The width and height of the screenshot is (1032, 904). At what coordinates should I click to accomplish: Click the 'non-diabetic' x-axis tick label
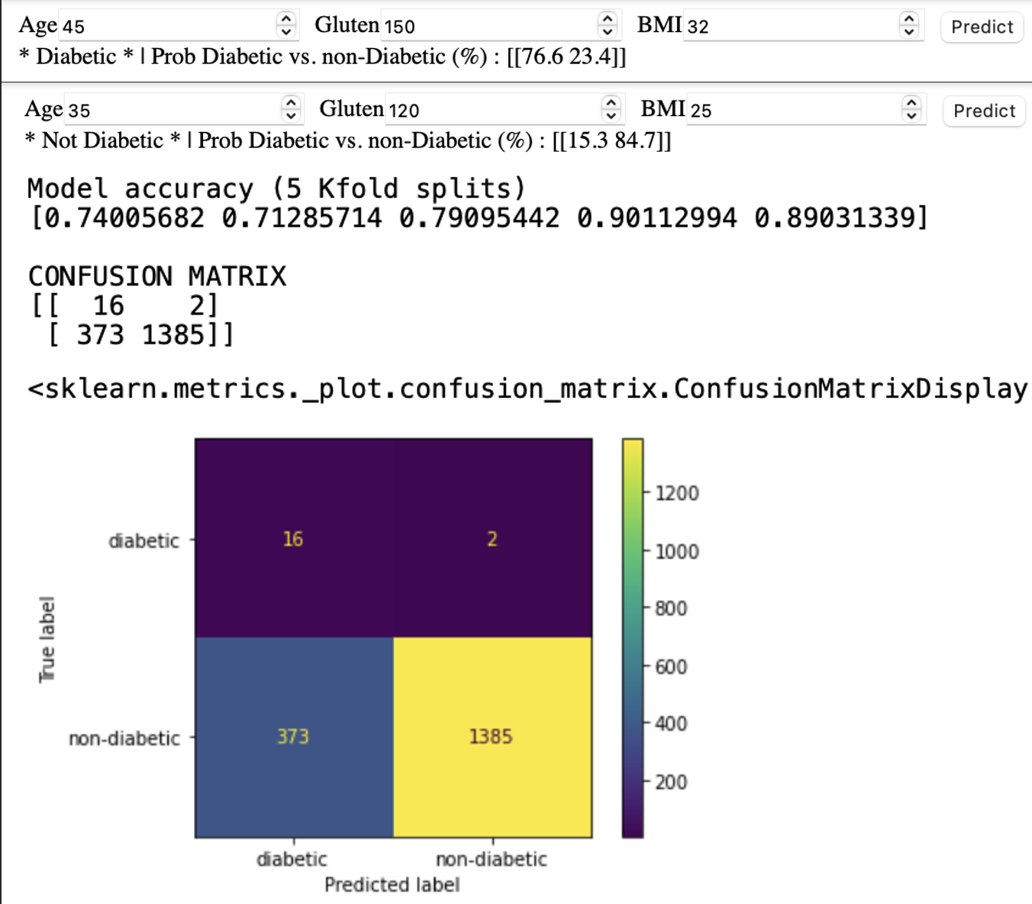tap(492, 859)
